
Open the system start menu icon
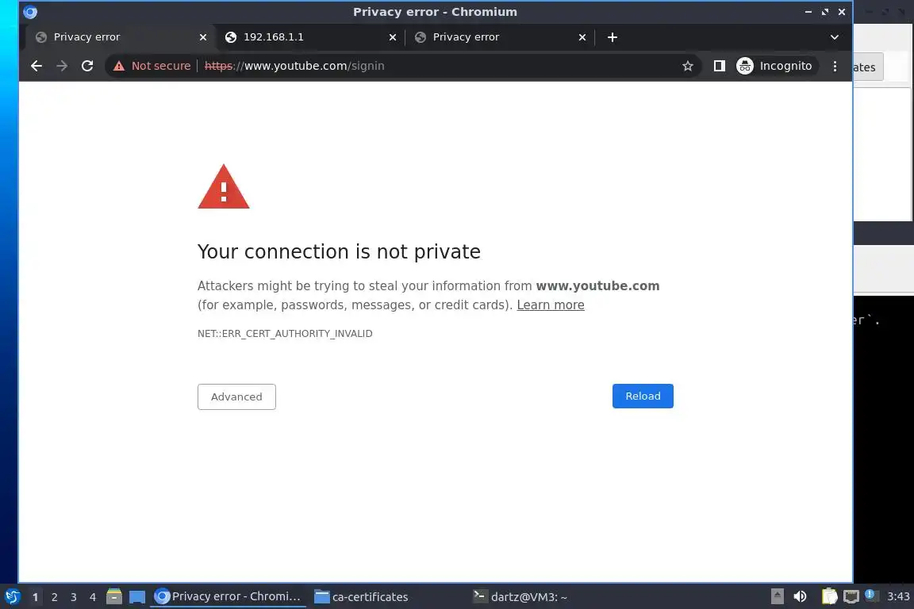tap(13, 597)
